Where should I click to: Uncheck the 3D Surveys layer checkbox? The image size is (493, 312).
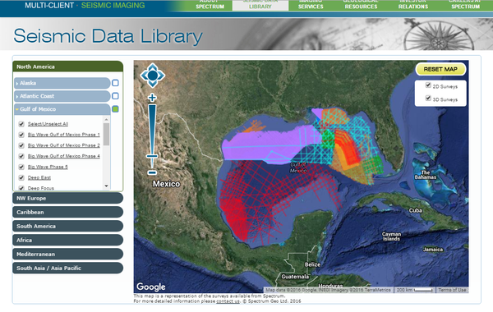pos(428,98)
